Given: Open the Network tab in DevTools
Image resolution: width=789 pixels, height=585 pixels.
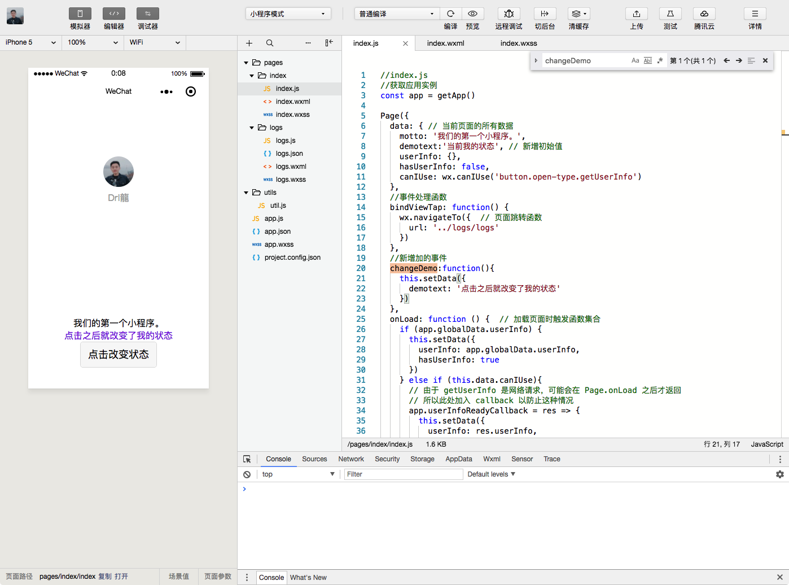Looking at the screenshot, I should click(x=351, y=459).
